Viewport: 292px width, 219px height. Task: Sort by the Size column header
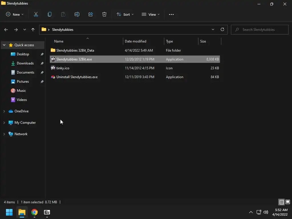click(203, 41)
